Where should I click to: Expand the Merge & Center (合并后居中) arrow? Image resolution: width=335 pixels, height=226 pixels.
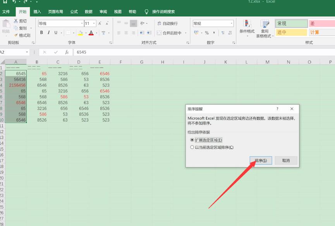coord(186,33)
